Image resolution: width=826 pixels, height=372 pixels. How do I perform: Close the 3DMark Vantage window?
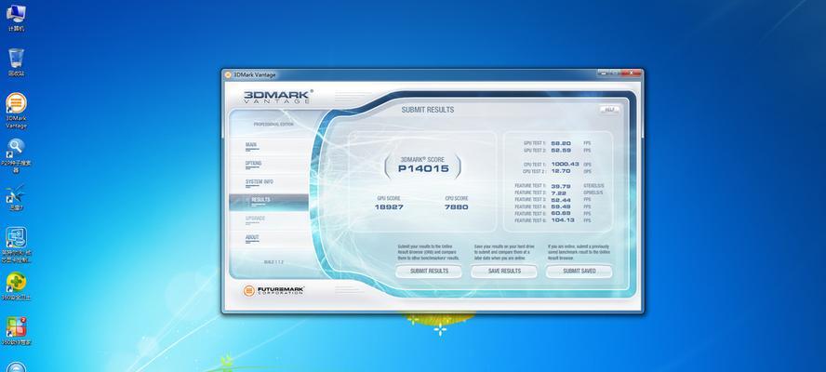pos(631,73)
